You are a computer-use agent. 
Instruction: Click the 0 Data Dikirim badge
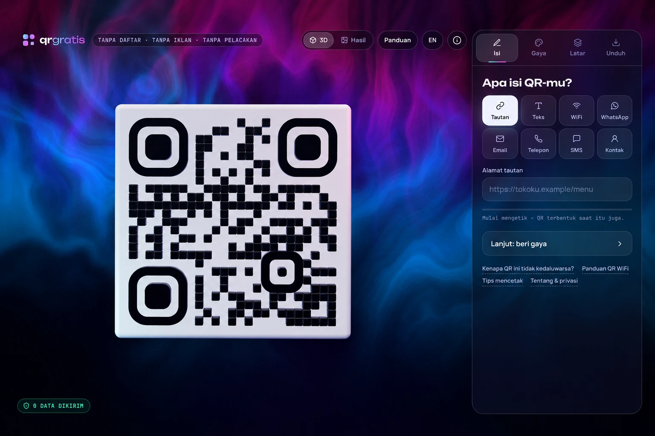click(54, 406)
